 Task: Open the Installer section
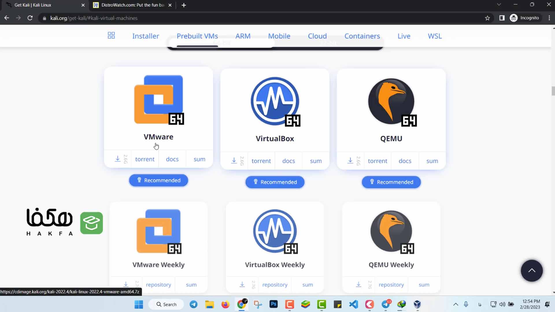(x=146, y=36)
